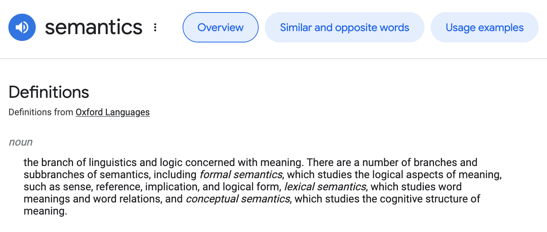Click the 'Definitions from' attribution text

coord(41,112)
